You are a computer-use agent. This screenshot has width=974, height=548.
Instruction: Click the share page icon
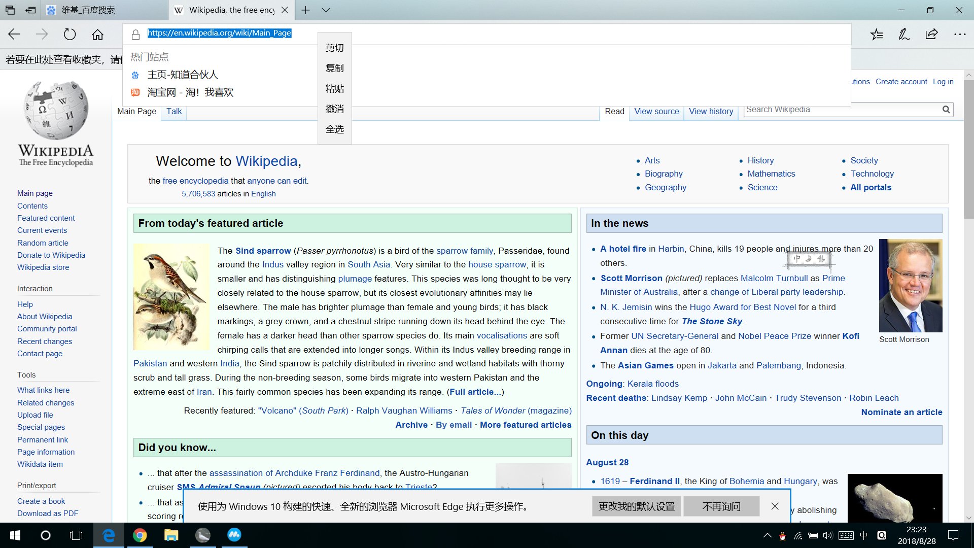coord(931,35)
